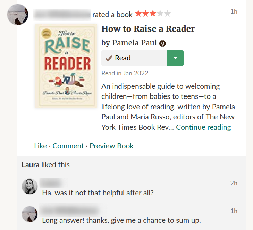This screenshot has width=253, height=230.
Task: Expand the green shelf dropdown arrow
Action: coord(175,58)
